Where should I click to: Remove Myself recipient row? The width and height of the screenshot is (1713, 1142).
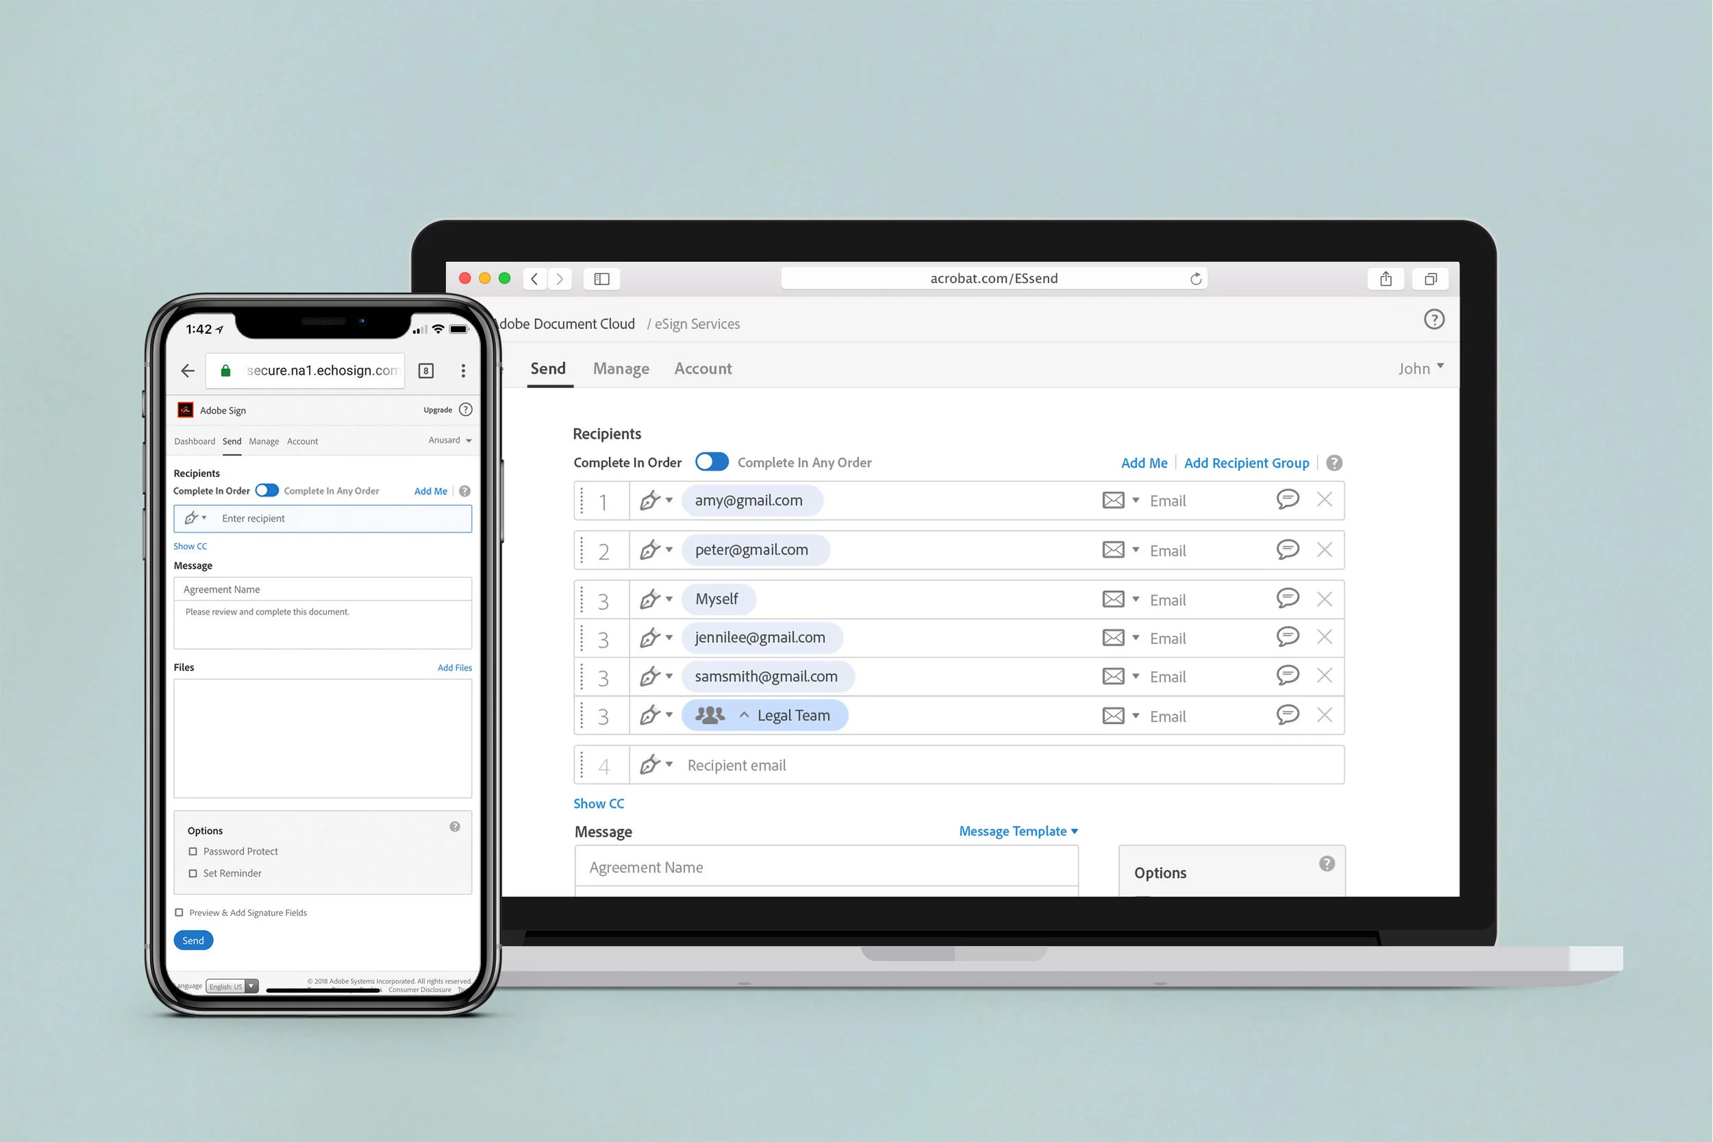[x=1324, y=598]
